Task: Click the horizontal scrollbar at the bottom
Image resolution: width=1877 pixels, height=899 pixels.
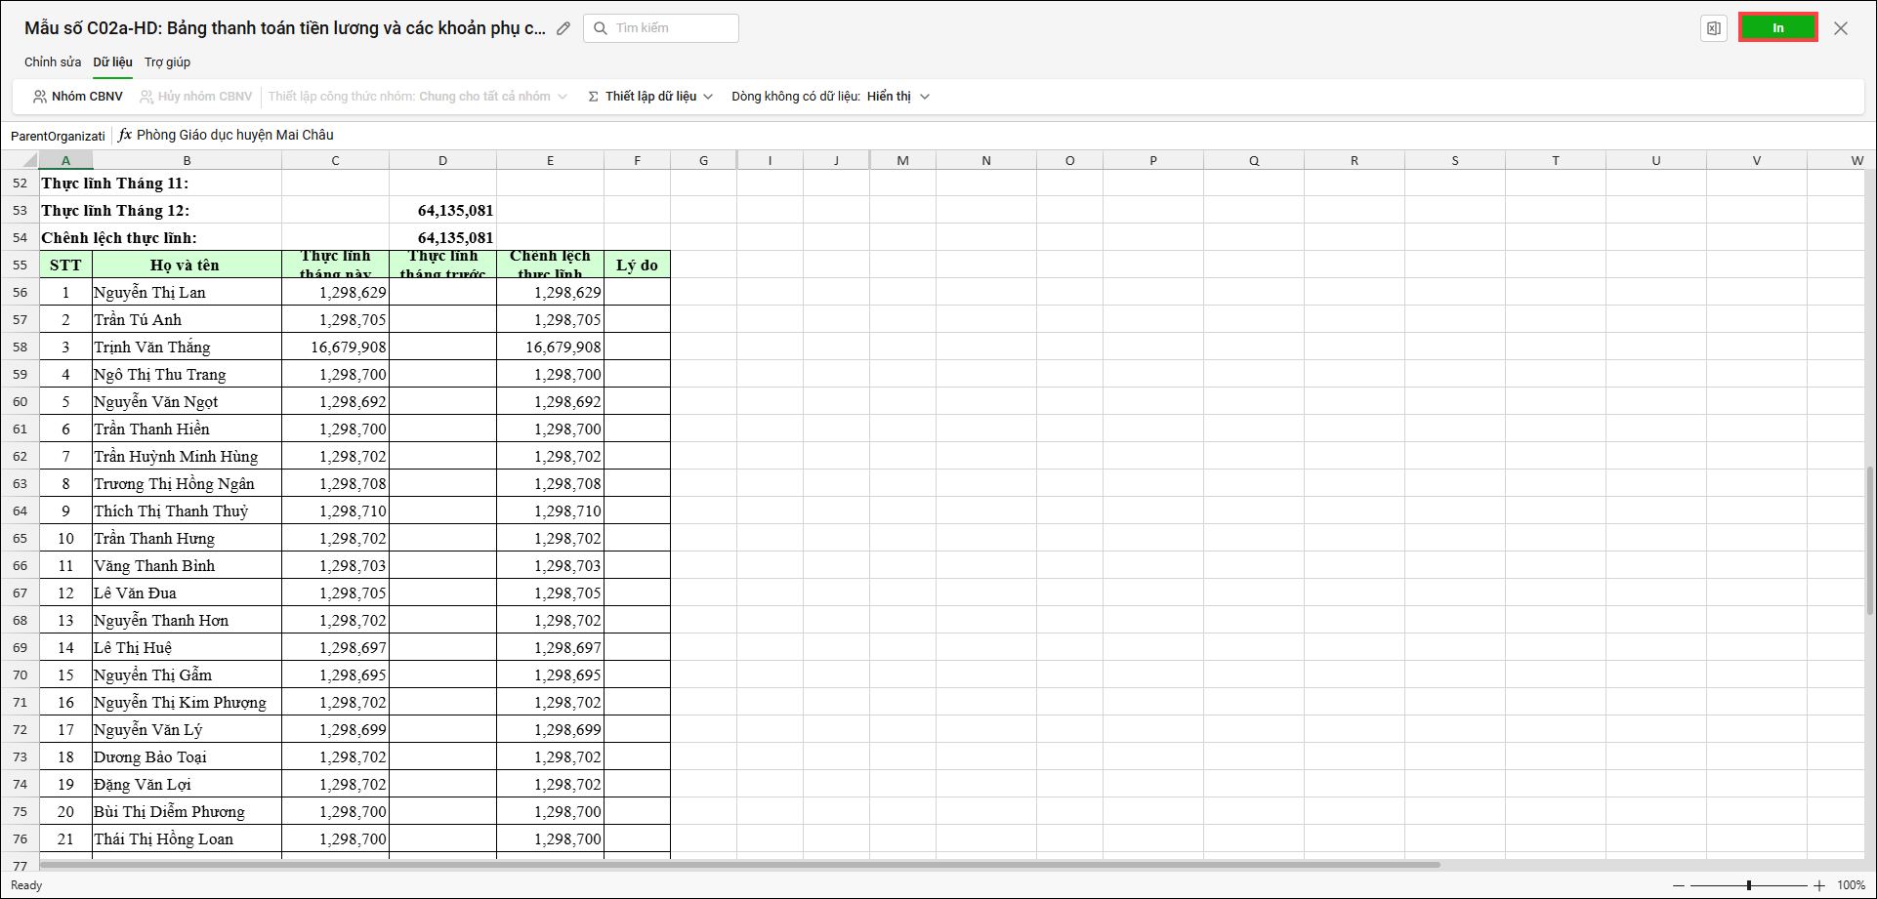Action: tap(739, 865)
